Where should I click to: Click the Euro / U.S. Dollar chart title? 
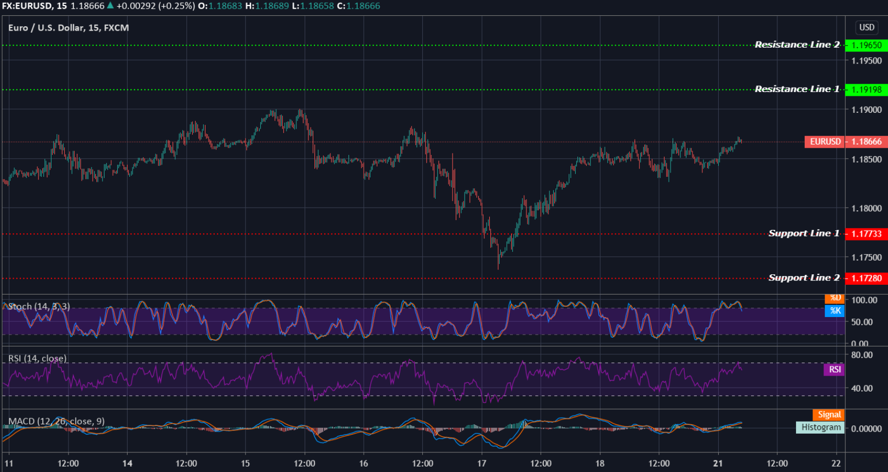tap(68, 28)
